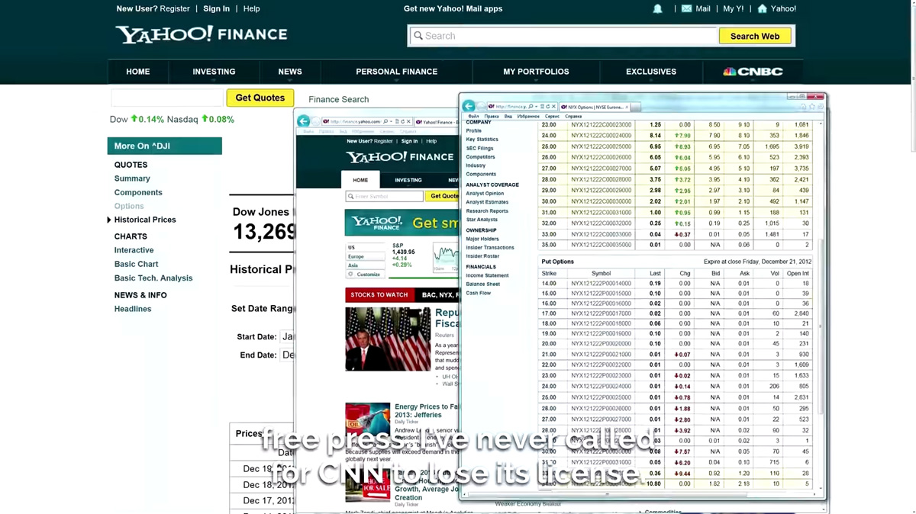This screenshot has height=514, width=916.
Task: Go forward in the NYX Options browser window
Action: tap(481, 106)
